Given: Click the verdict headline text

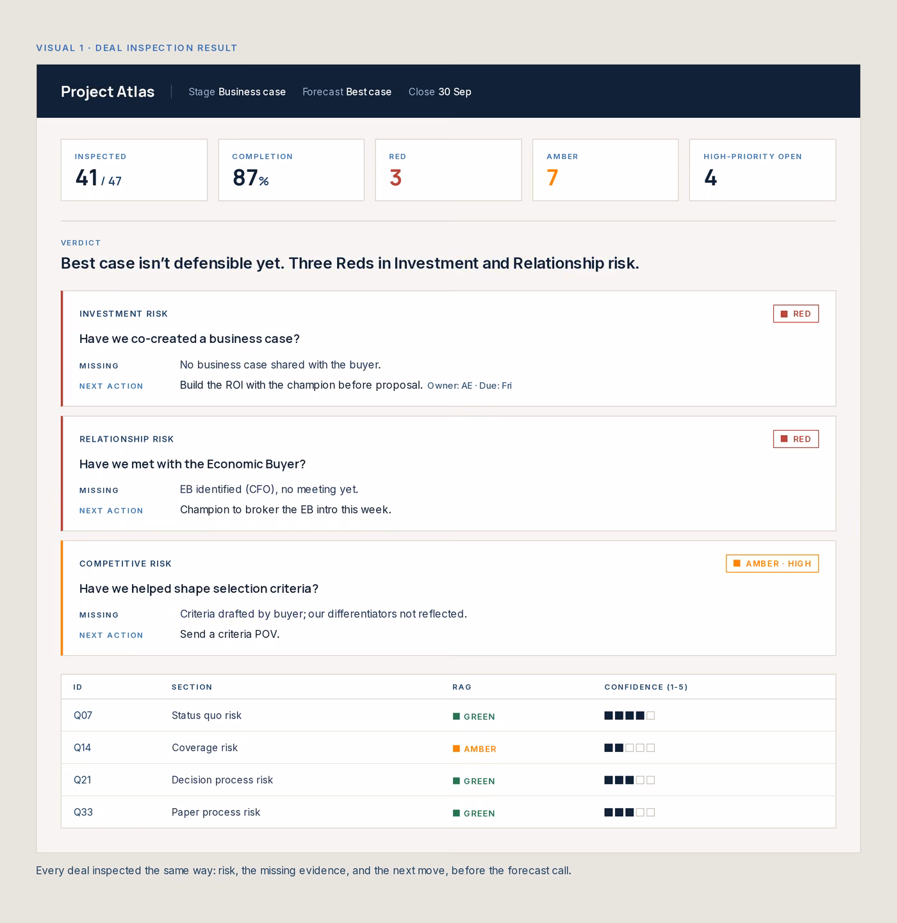Looking at the screenshot, I should pyautogui.click(x=350, y=263).
